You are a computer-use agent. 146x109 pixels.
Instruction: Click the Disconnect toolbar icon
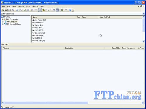click(x=13, y=10)
